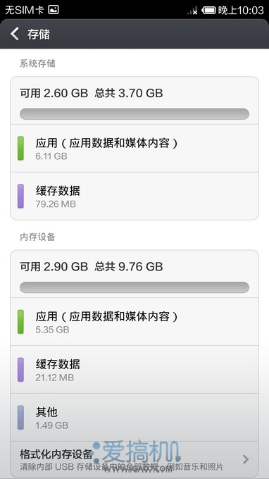Tap the blue-gray swatch for 其他
Image resolution: width=269 pixels, height=479 pixels.
(20, 418)
